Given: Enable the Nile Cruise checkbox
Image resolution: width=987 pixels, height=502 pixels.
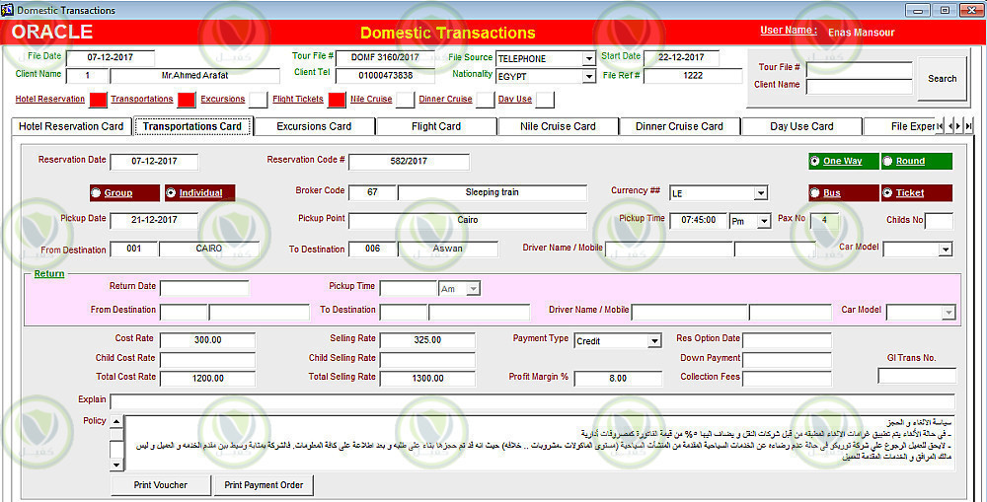Looking at the screenshot, I should point(406,100).
